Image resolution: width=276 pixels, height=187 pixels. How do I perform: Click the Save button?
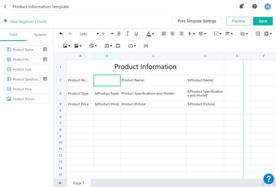point(263,21)
